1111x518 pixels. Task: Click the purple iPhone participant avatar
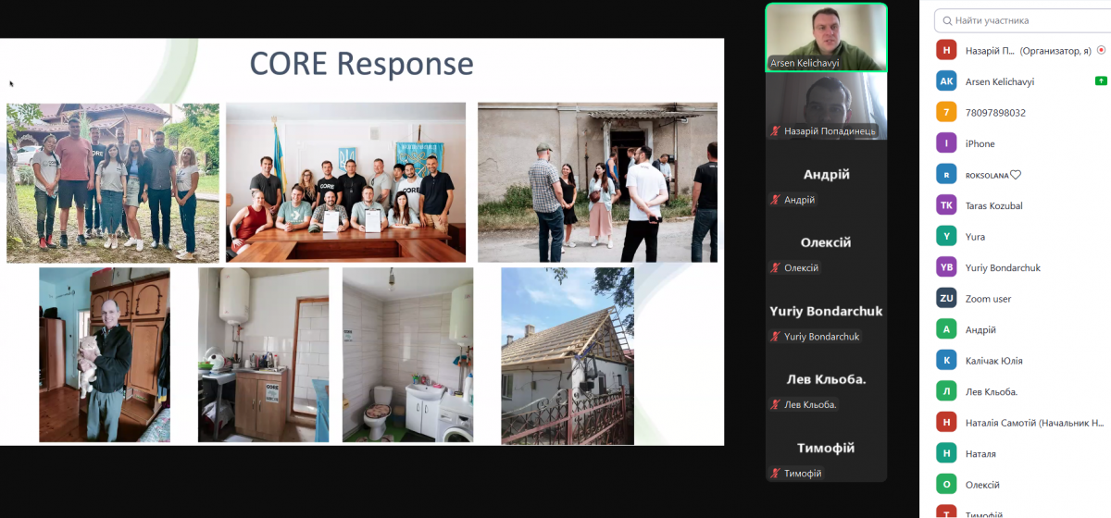[x=946, y=143]
